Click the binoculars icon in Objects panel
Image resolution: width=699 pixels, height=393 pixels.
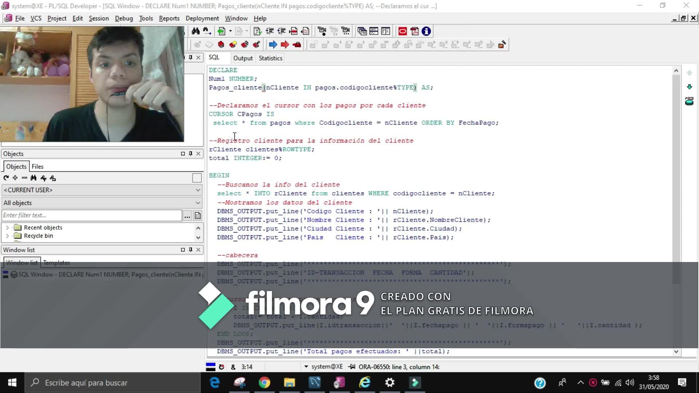point(33,178)
